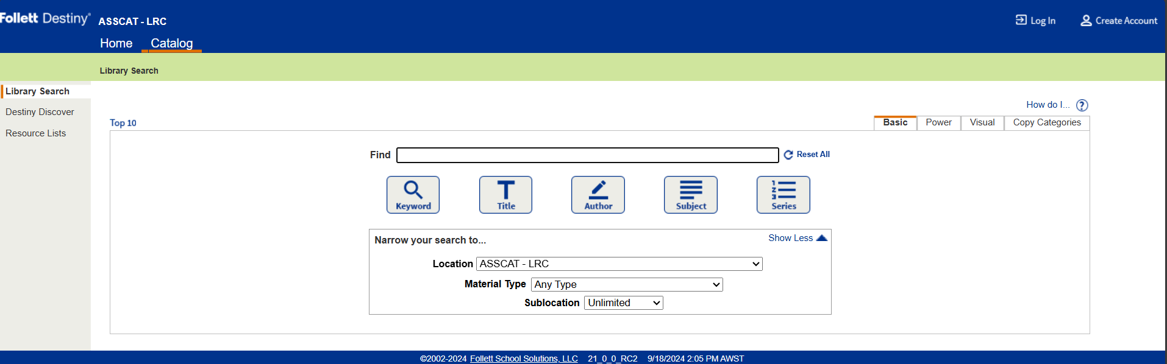The height and width of the screenshot is (364, 1167).
Task: Click the Log In link text
Action: [x=1043, y=21]
